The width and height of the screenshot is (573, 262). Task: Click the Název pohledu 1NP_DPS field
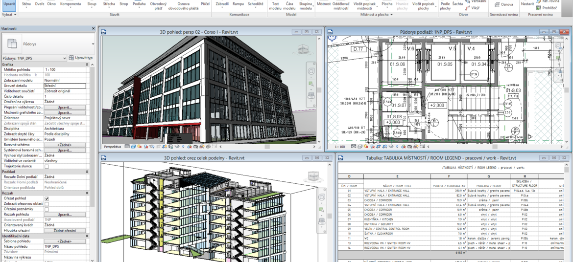pos(65,247)
